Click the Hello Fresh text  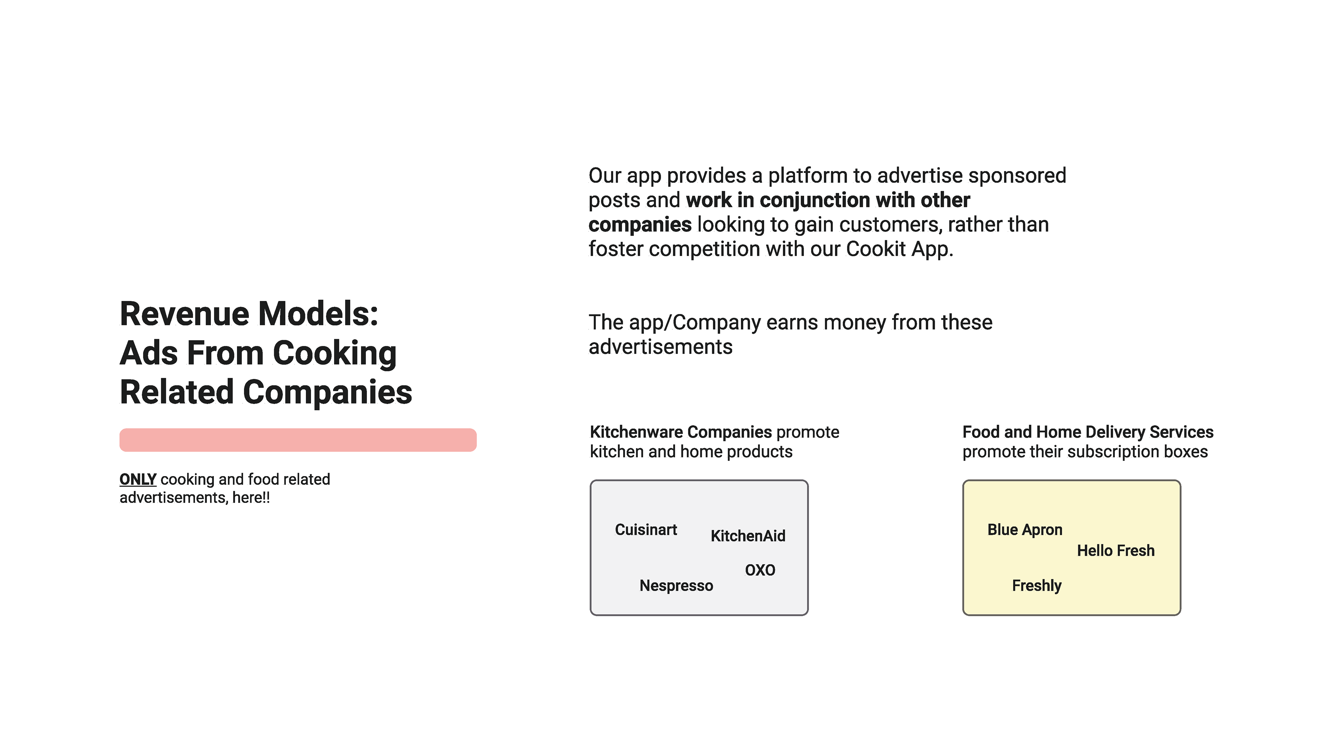coord(1116,550)
